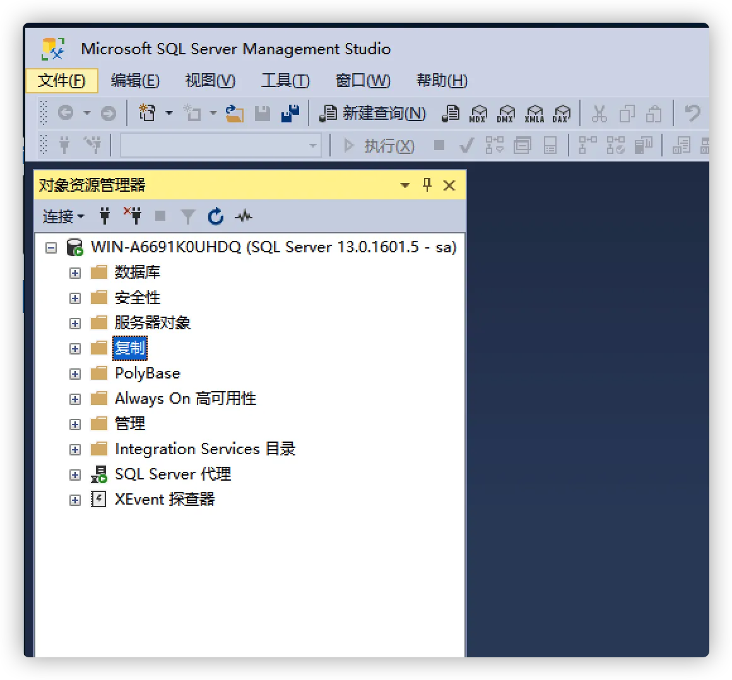The image size is (732, 680).
Task: Refresh the Object Explorer tree
Action: coord(216,216)
